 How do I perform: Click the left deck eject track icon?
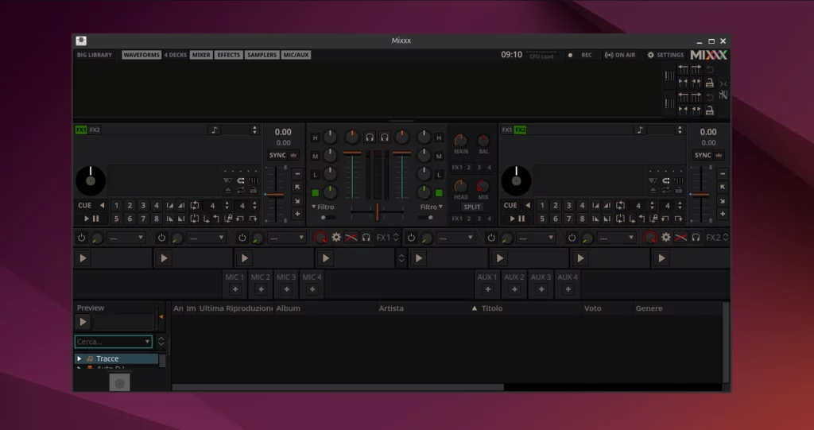(x=228, y=190)
